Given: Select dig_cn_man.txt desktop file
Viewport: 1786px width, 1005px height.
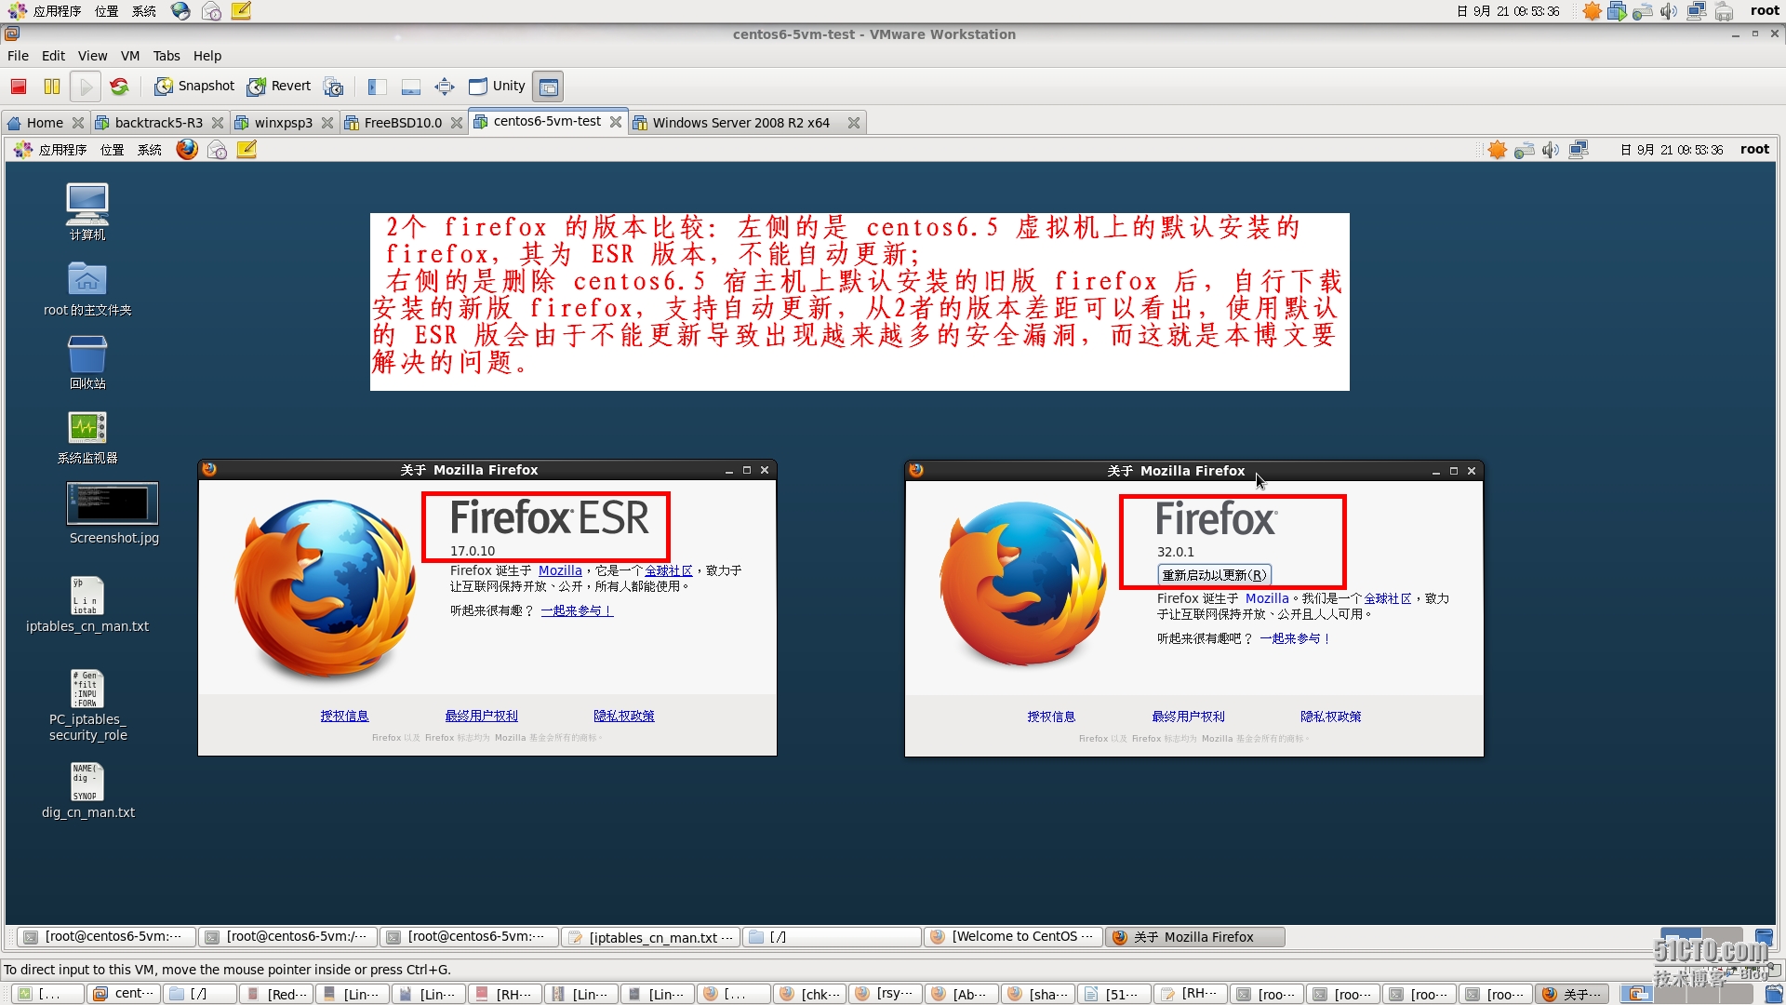Looking at the screenshot, I should (x=87, y=791).
